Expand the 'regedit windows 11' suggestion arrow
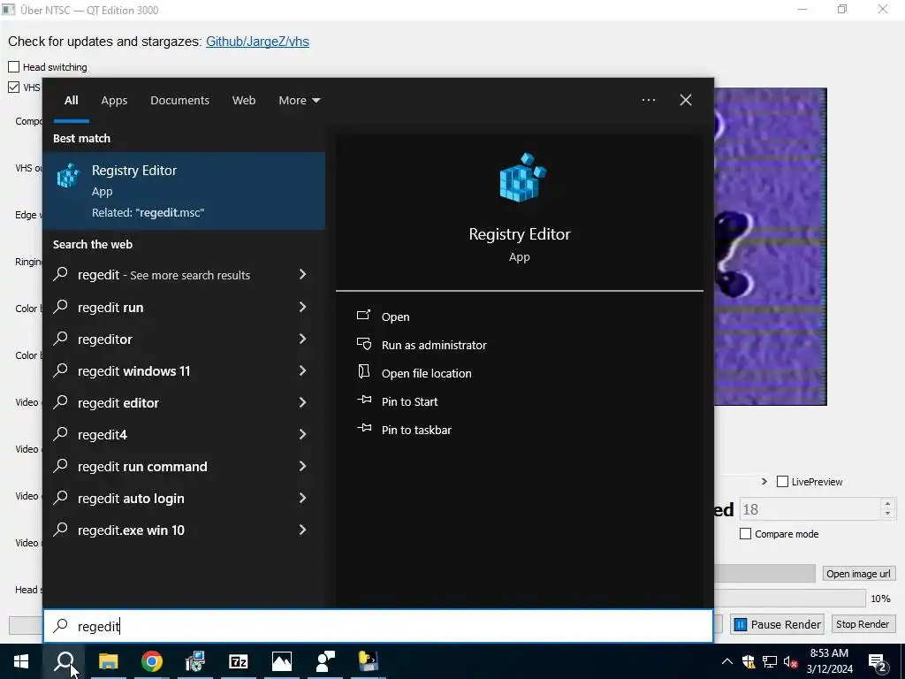The height and width of the screenshot is (679, 905). click(x=302, y=370)
